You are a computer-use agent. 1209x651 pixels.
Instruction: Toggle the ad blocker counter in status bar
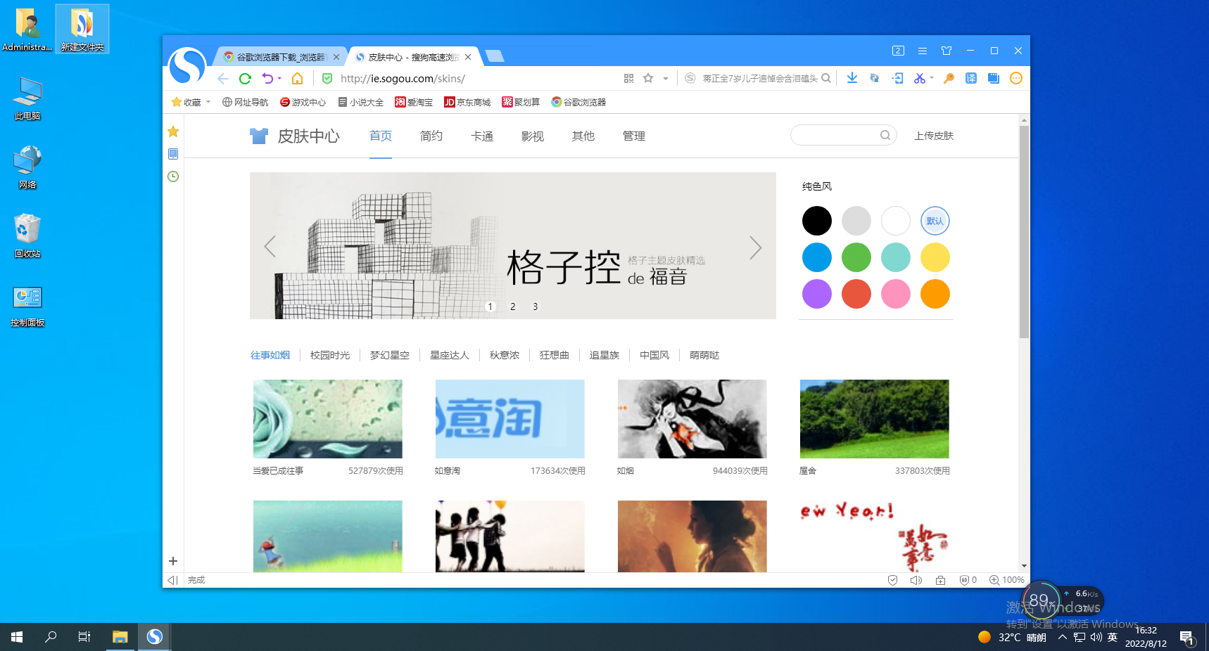pos(968,580)
